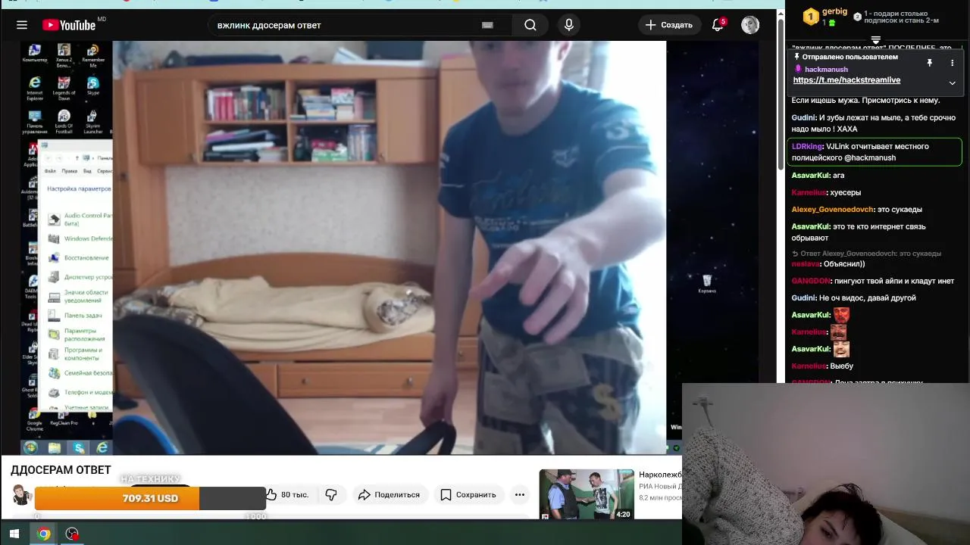Click the gold rank 1 badge in chat header
Image resolution: width=970 pixels, height=545 pixels.
[x=812, y=16]
